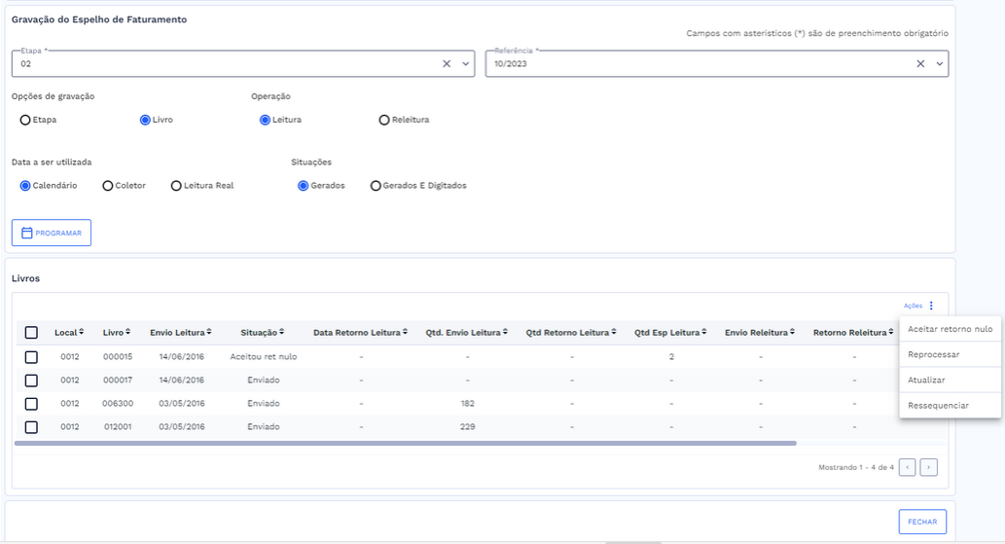
Task: Clear the Etapa field with the X icon
Action: pyautogui.click(x=447, y=63)
